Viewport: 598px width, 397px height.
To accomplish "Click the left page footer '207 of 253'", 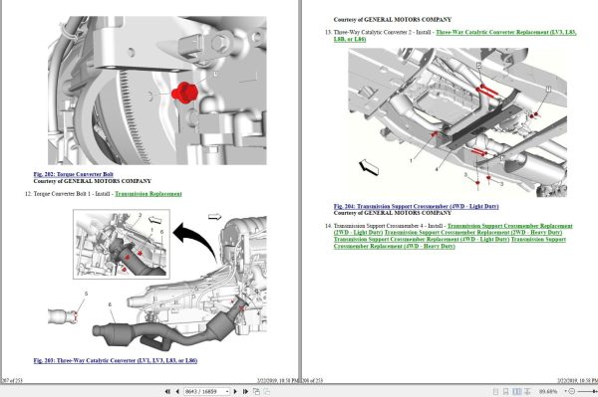I will pos(12,380).
